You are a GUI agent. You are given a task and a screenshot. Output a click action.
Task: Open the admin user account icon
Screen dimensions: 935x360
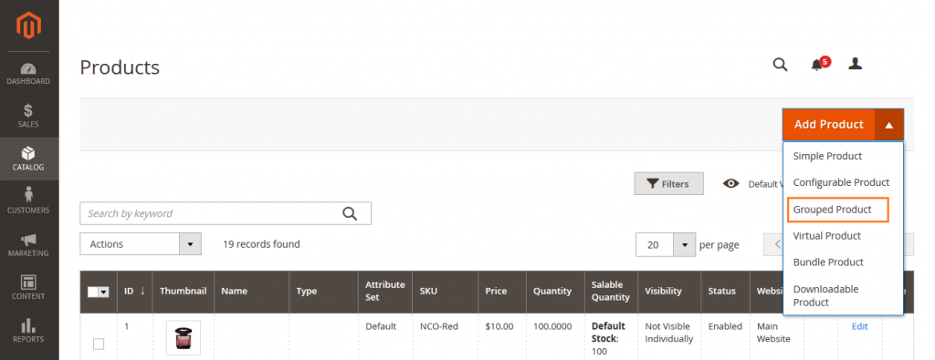point(855,64)
